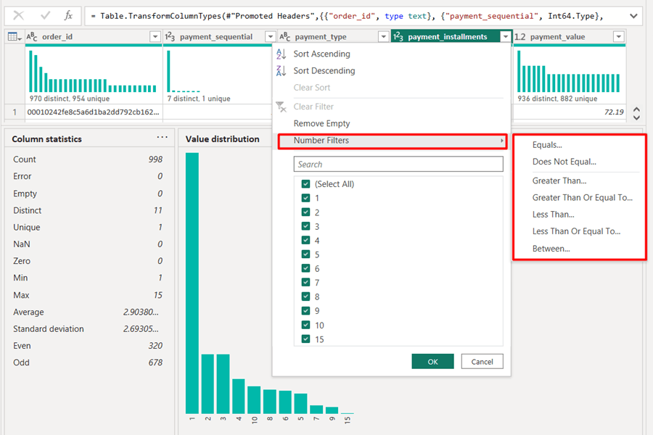Open the table options icon at grid corner
Viewport: 653px width, 435px height.
tap(15, 37)
